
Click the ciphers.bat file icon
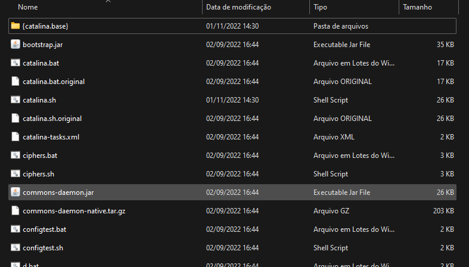click(x=15, y=156)
